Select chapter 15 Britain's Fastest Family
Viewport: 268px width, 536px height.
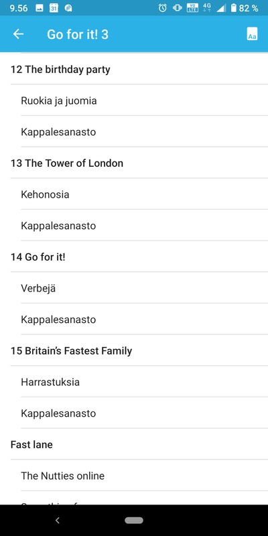(x=134, y=350)
